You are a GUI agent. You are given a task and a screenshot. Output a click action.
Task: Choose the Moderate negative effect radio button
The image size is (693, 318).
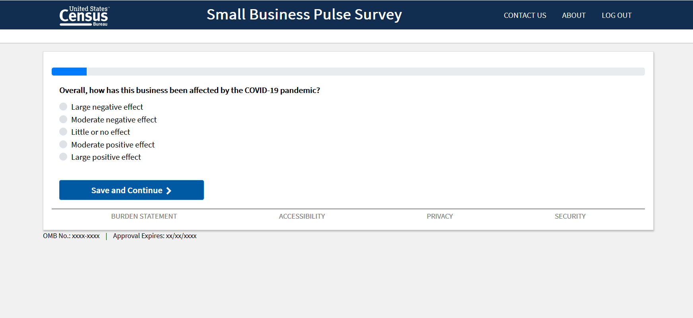(63, 119)
